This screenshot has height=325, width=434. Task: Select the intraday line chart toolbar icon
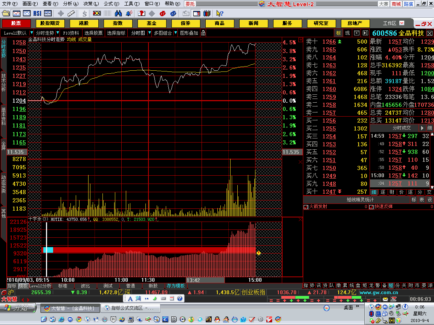coord(16,13)
